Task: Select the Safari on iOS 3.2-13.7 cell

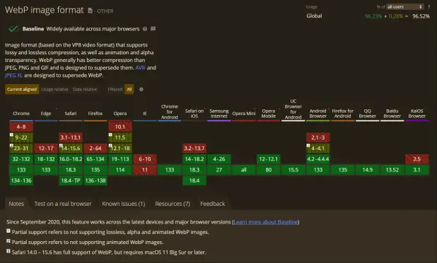Action: click(194, 149)
